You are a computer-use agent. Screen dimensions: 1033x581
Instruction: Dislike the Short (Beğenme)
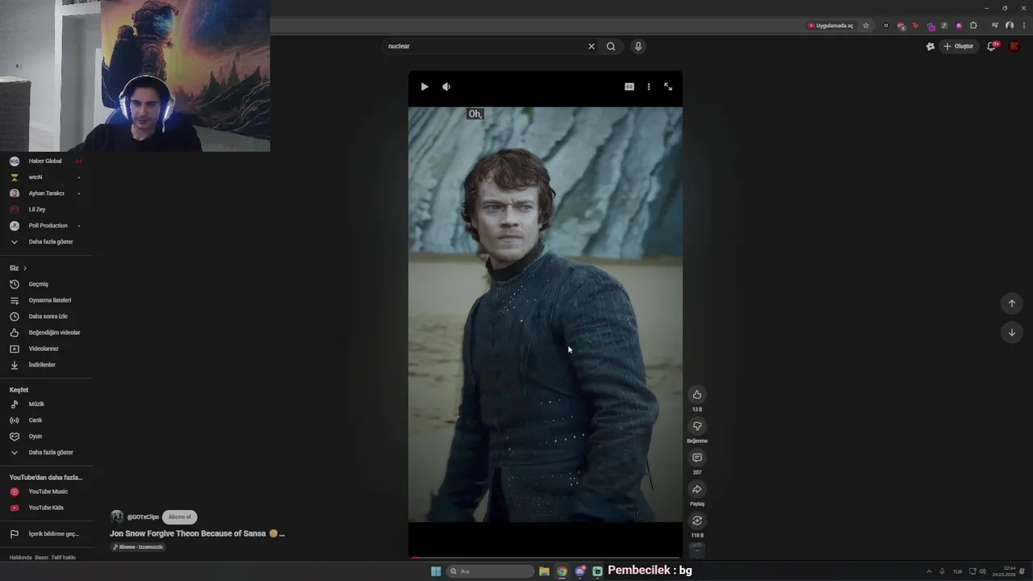pyautogui.click(x=697, y=426)
